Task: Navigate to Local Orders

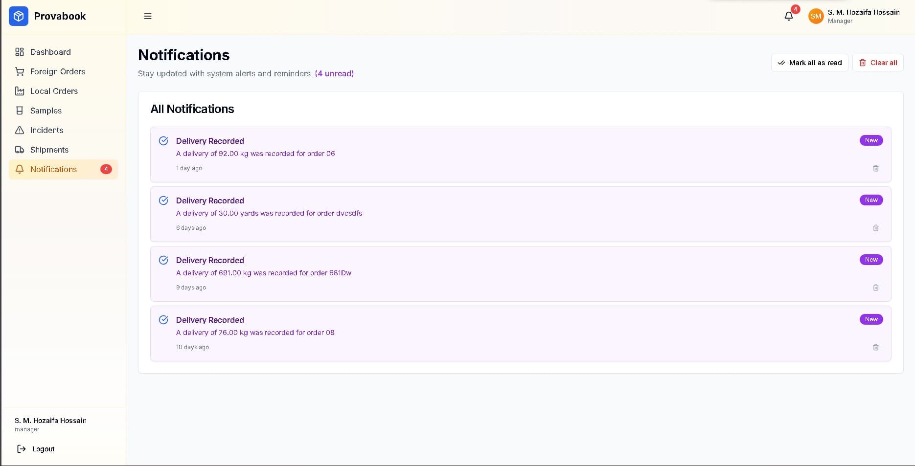Action: (63, 91)
